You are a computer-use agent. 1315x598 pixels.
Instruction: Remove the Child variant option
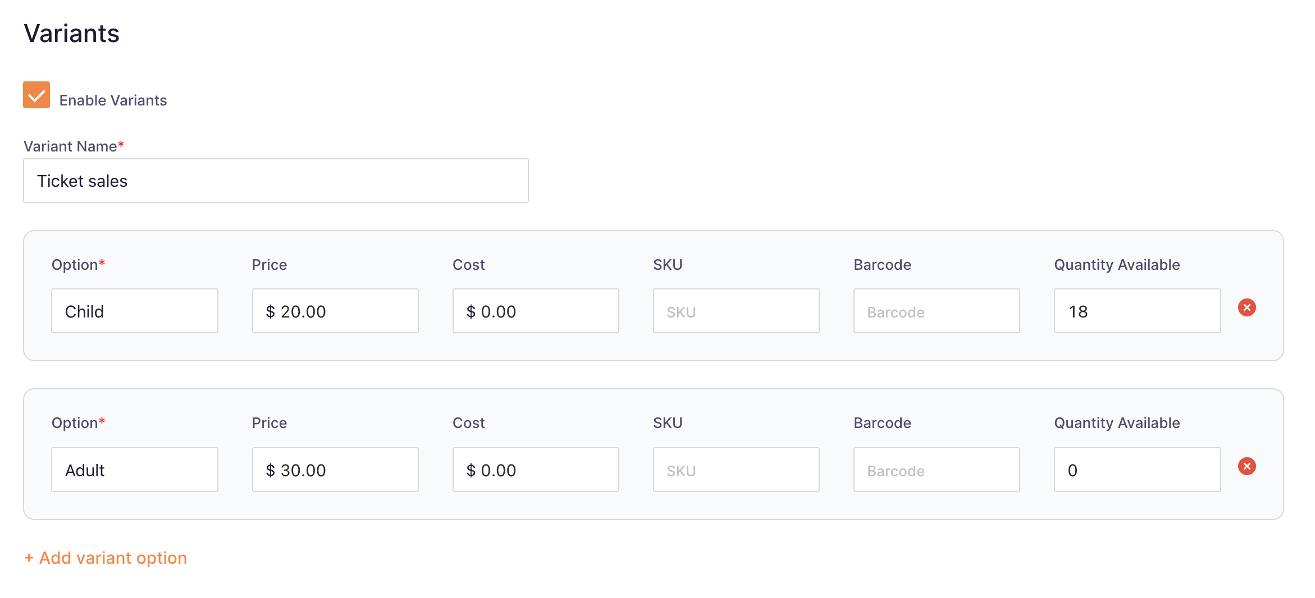click(x=1246, y=307)
